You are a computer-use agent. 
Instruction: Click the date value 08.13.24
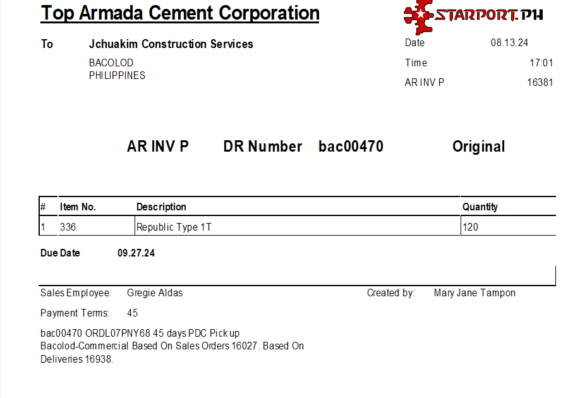(509, 43)
